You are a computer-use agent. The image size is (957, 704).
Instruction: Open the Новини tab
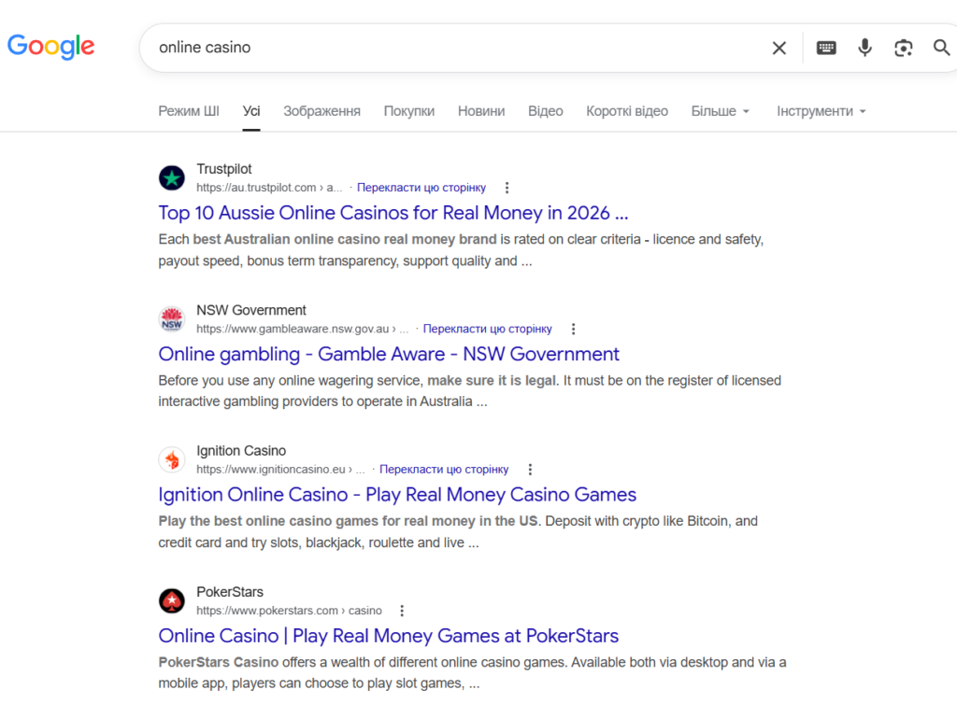click(x=481, y=111)
